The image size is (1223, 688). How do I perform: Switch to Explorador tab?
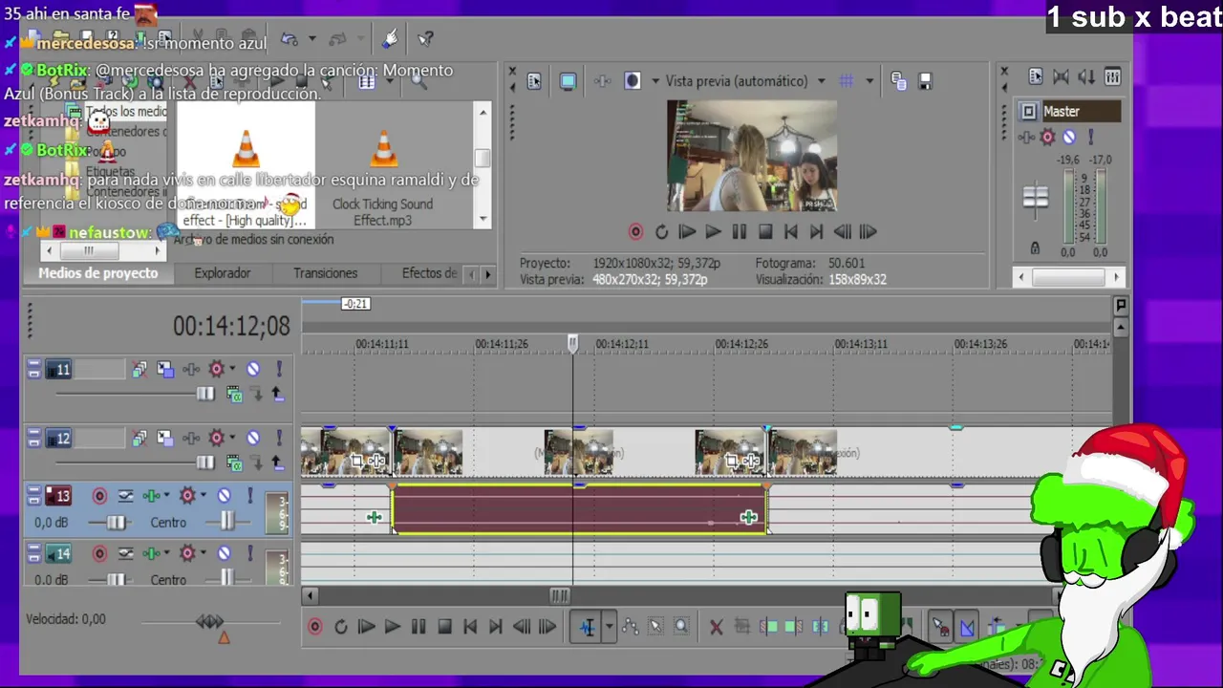pos(223,273)
